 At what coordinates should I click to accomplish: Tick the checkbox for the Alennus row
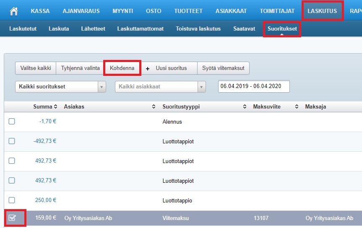point(12,122)
